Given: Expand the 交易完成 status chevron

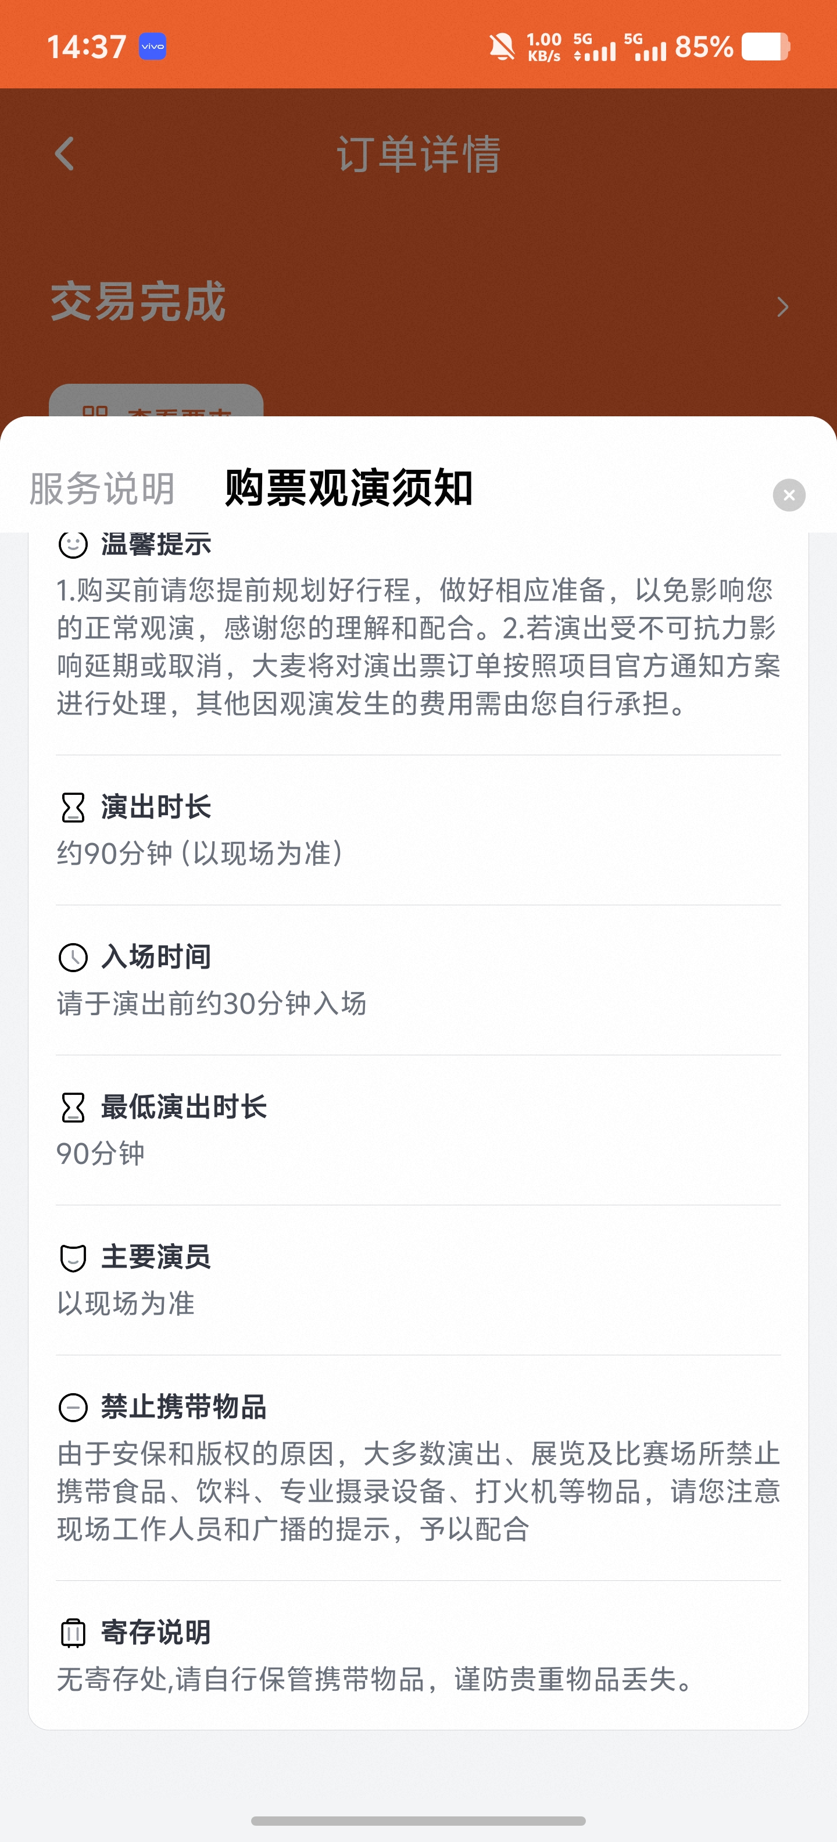Looking at the screenshot, I should [783, 307].
